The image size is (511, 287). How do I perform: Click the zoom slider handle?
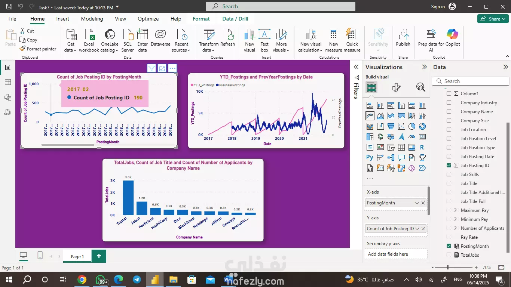click(x=448, y=268)
